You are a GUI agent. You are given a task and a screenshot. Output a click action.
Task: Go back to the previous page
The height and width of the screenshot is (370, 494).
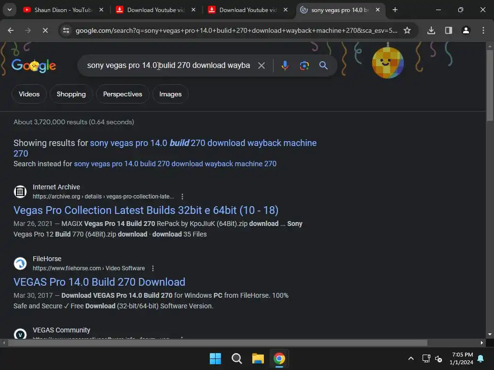click(11, 30)
